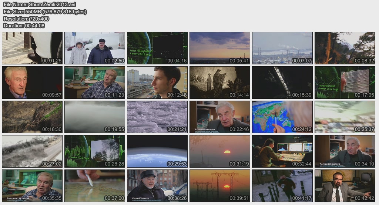
Task: Click the bearded man in suit at 00:42:42
Action: [345, 186]
